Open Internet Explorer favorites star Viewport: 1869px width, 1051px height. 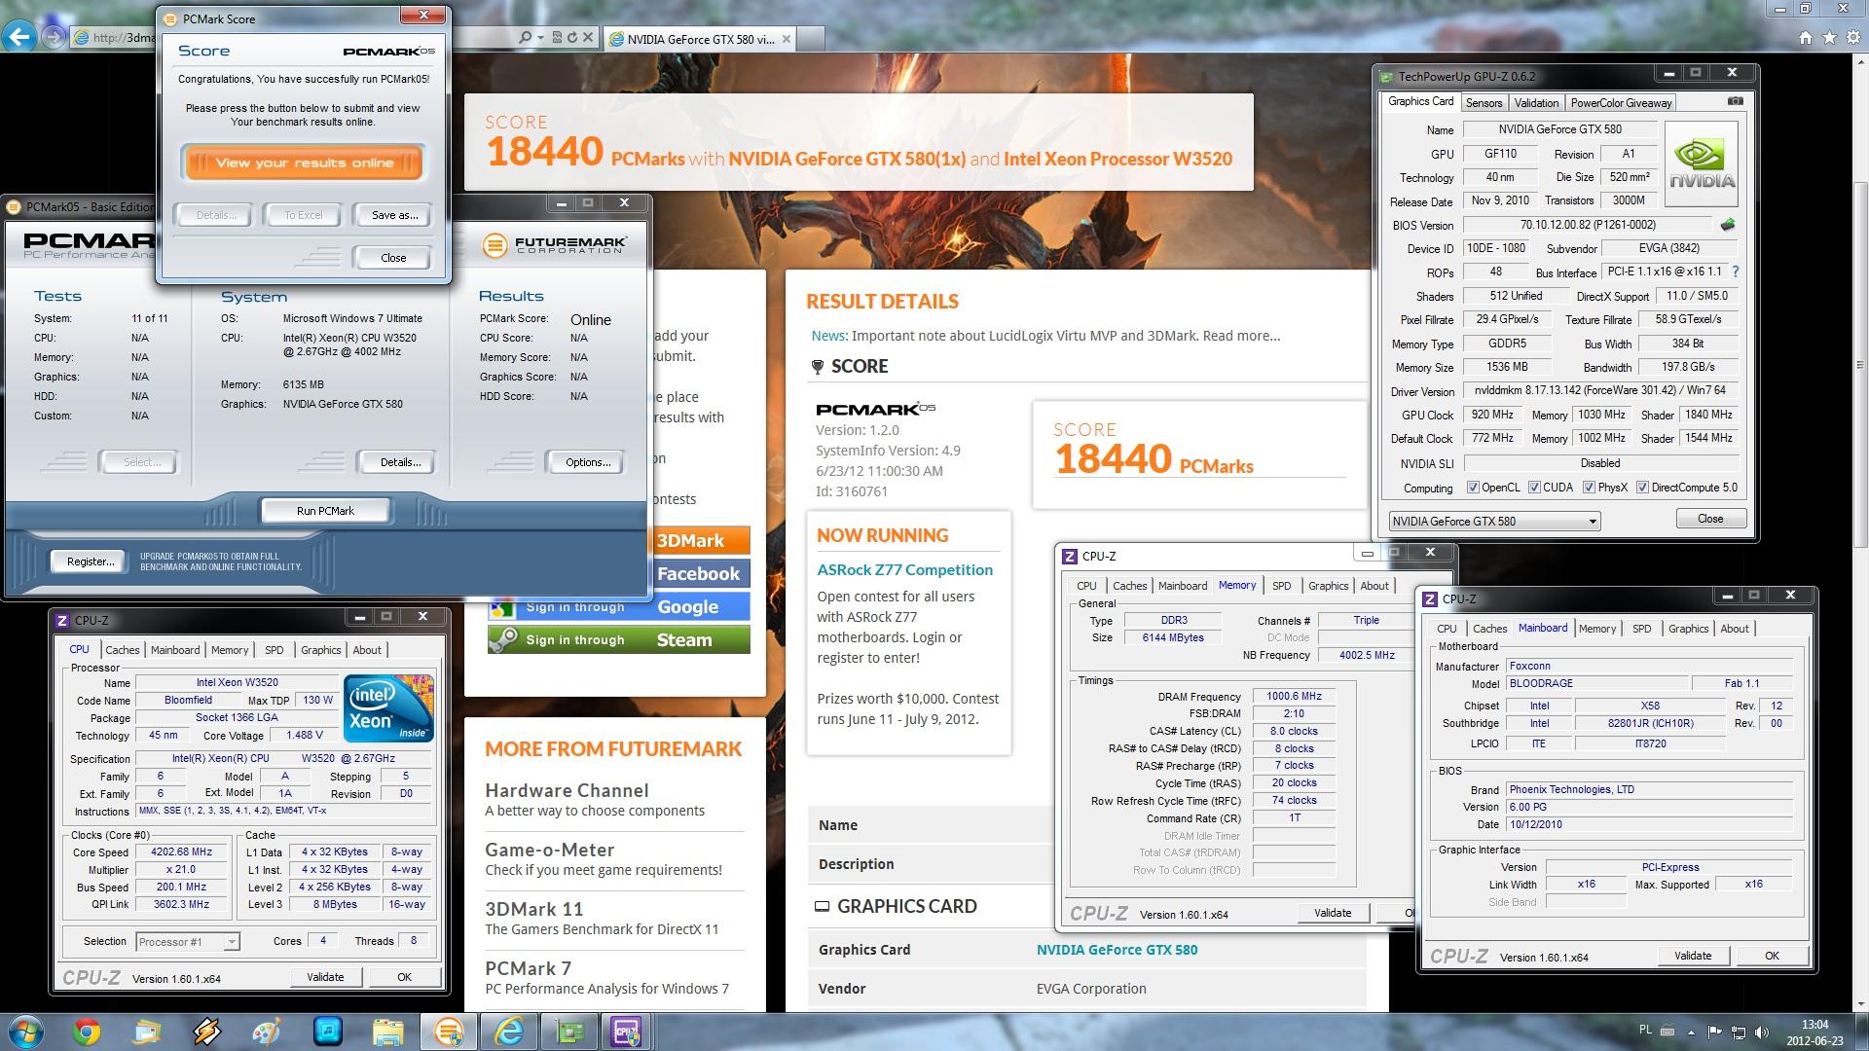point(1829,38)
